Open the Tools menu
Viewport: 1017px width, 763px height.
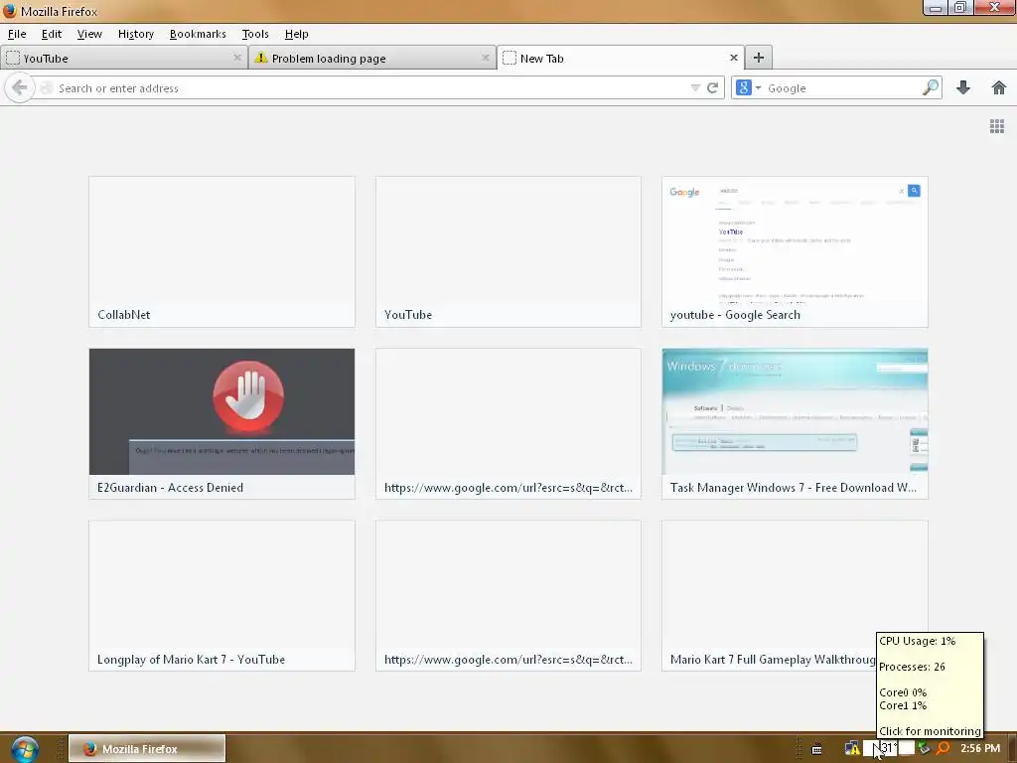[255, 34]
